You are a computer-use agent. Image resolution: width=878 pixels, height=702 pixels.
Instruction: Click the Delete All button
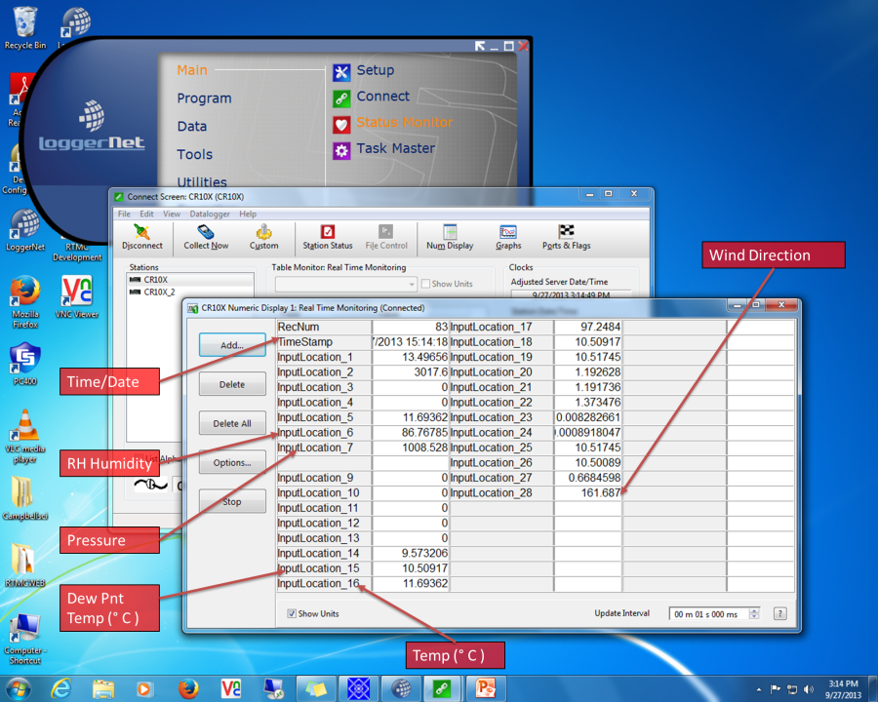[x=232, y=424]
